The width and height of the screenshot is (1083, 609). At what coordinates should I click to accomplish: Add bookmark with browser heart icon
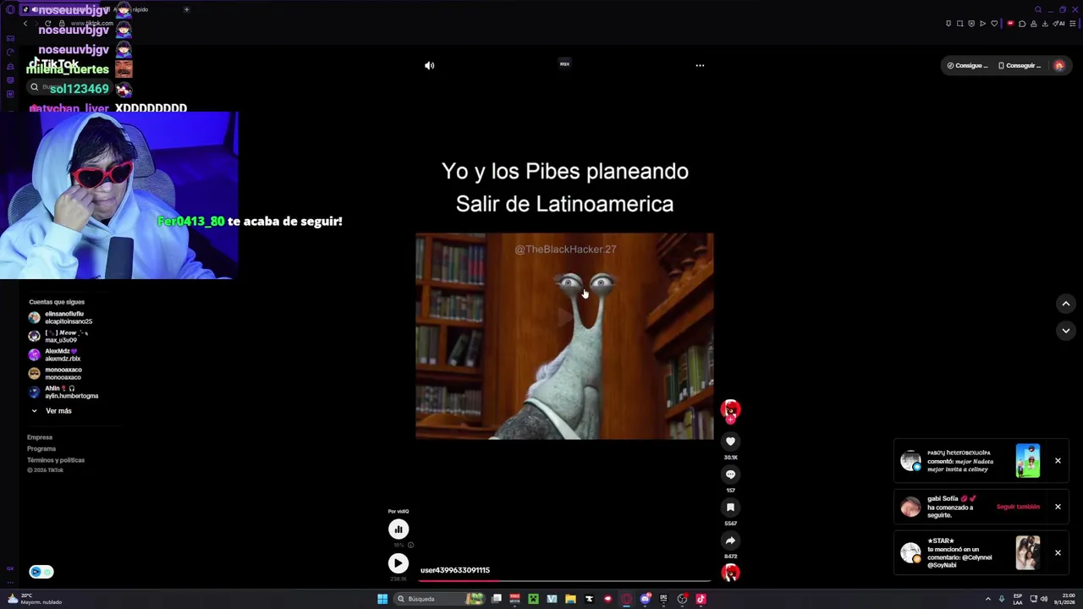(994, 24)
